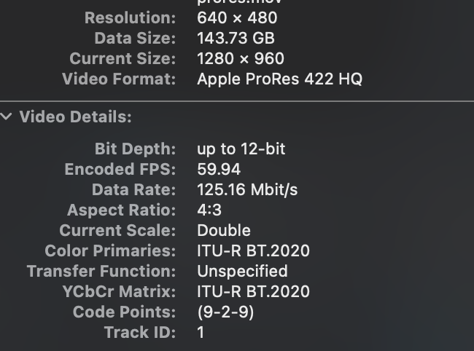The width and height of the screenshot is (474, 351).
Task: Select the Code Points value (9-2-9)
Action: [225, 312]
